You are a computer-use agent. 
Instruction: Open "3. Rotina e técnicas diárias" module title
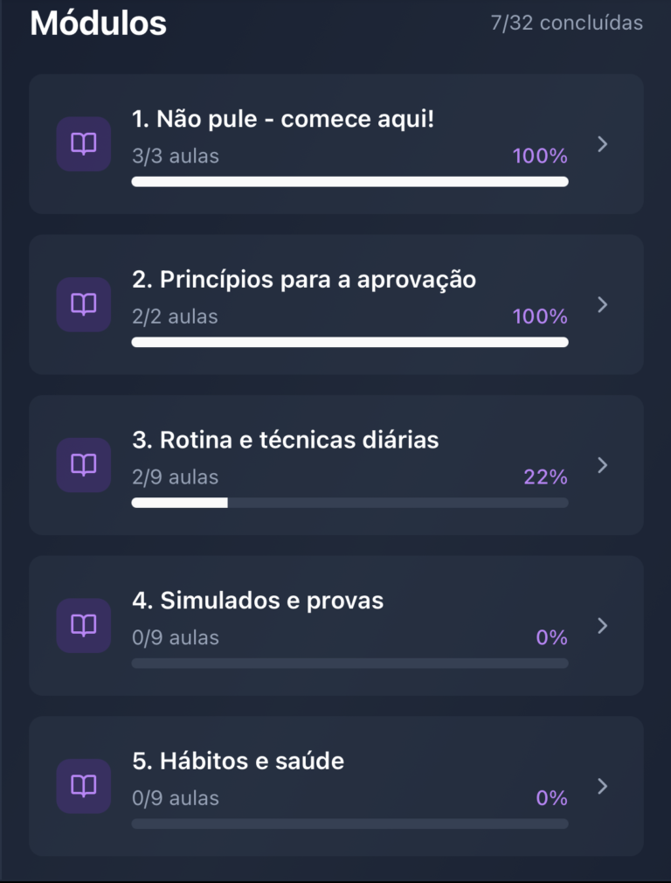tap(285, 440)
